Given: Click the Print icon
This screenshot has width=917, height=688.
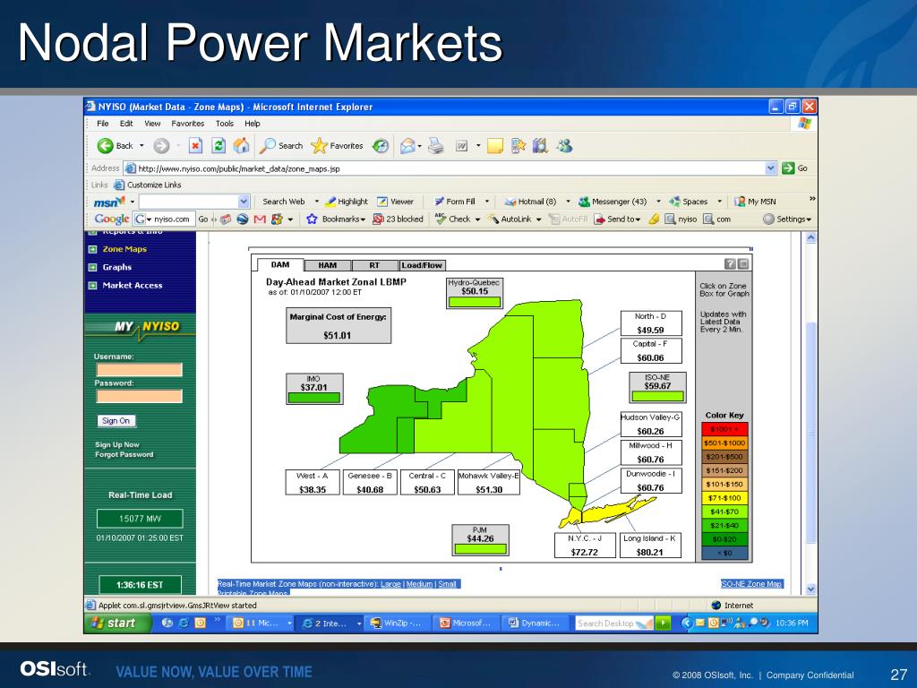Looking at the screenshot, I should coord(436,146).
